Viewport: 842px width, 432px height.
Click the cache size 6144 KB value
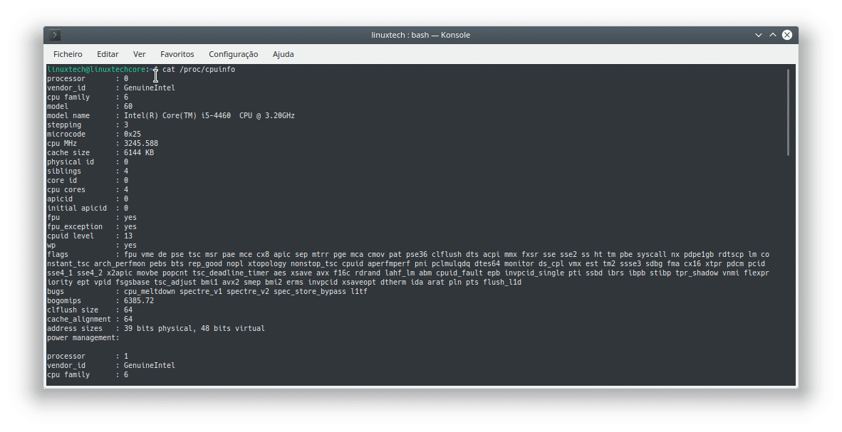coord(138,153)
